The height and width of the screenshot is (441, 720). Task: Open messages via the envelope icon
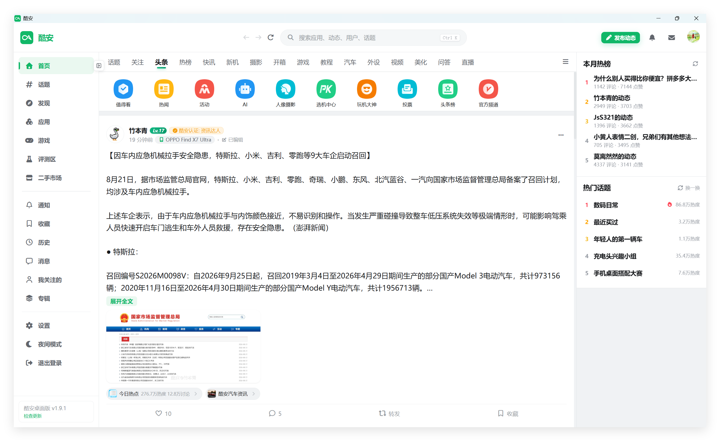(672, 38)
